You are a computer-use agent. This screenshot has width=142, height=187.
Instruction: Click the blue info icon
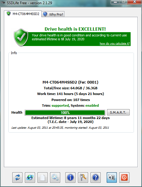pos(70,177)
